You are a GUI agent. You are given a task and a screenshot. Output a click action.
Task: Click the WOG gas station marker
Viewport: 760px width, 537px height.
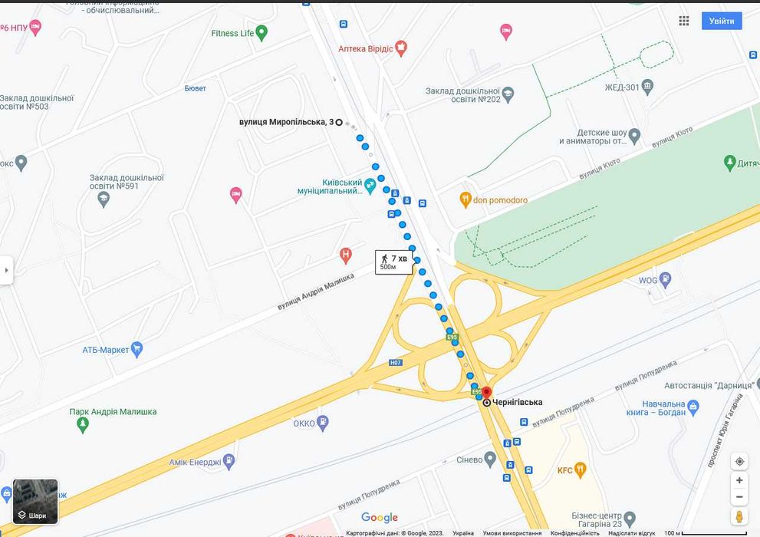tap(666, 280)
